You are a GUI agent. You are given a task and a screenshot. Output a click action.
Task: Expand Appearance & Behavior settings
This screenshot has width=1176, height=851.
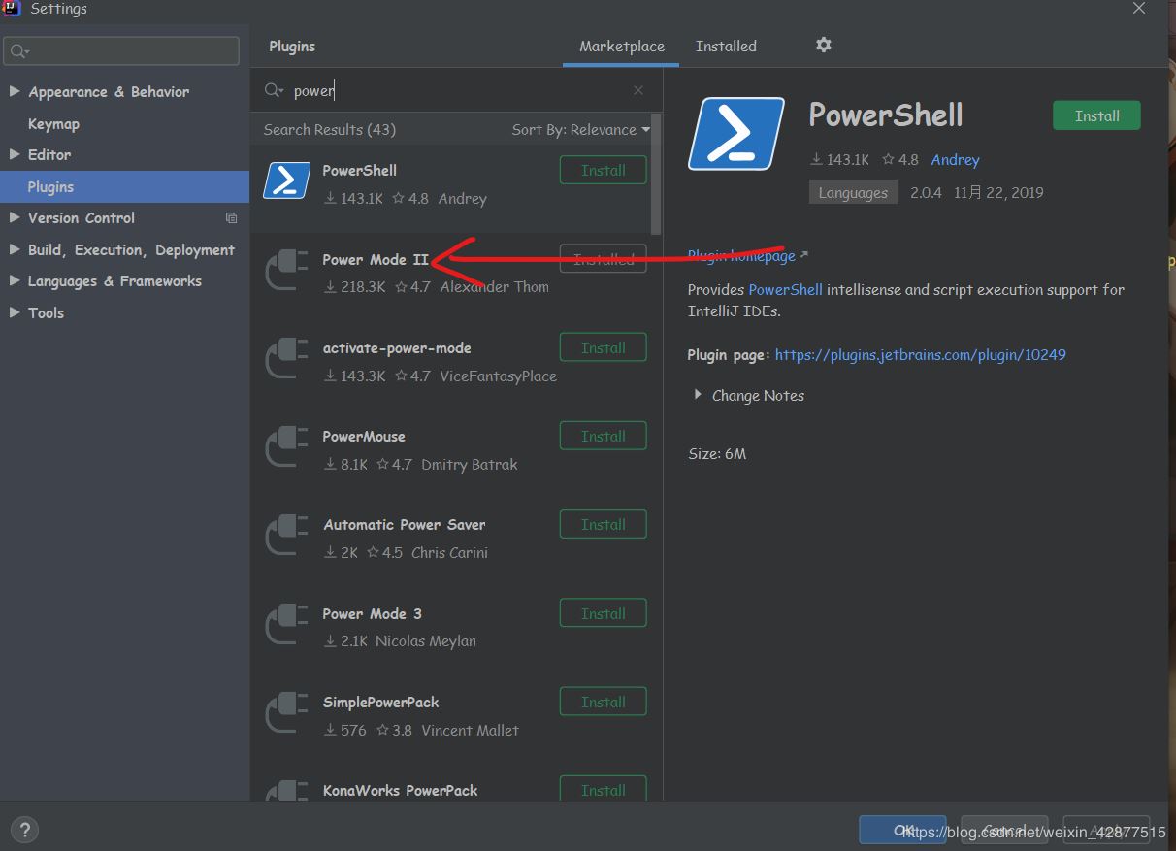[15, 91]
